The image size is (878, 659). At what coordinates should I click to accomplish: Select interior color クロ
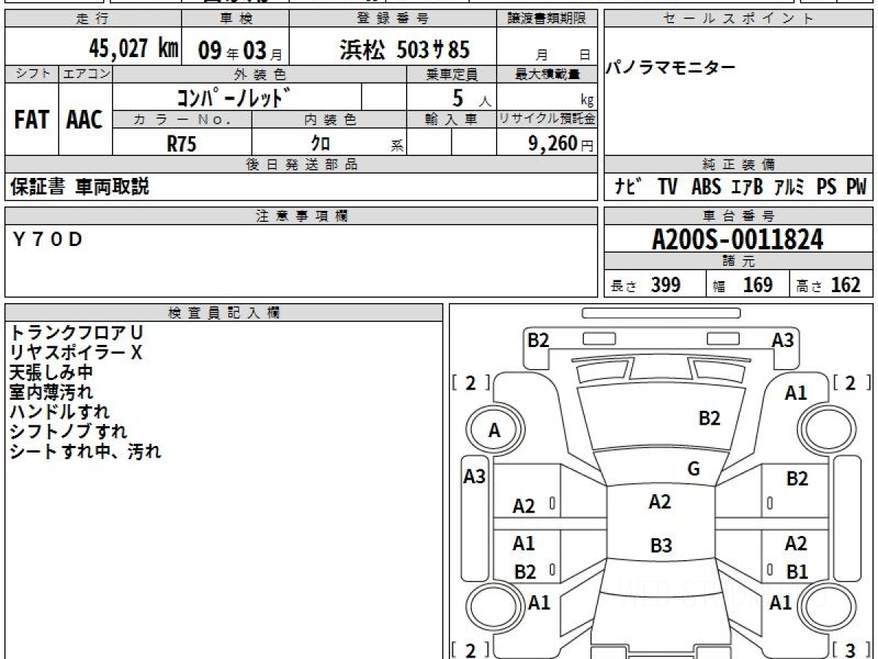point(321,144)
